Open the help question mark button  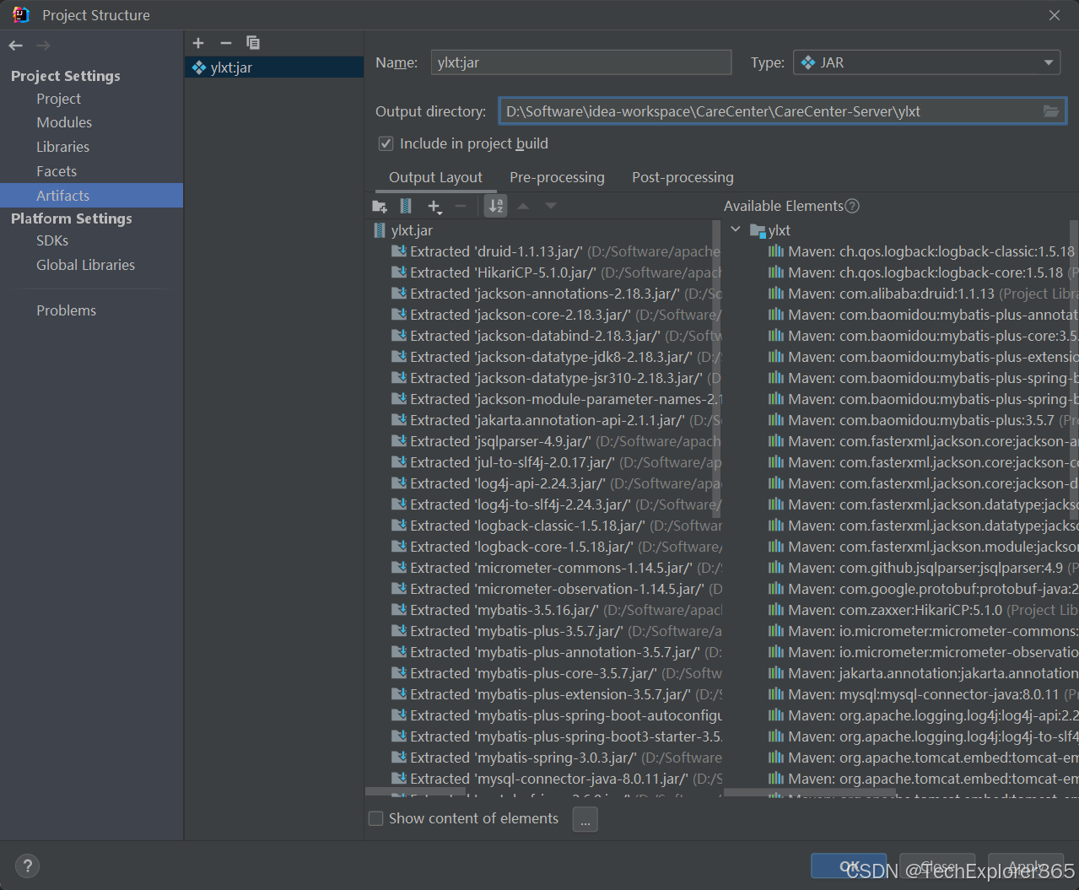[27, 866]
